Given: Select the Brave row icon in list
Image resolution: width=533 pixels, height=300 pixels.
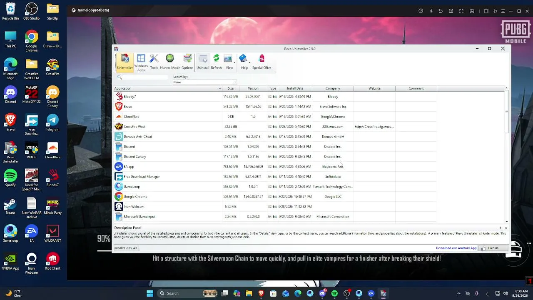Looking at the screenshot, I should tap(119, 107).
